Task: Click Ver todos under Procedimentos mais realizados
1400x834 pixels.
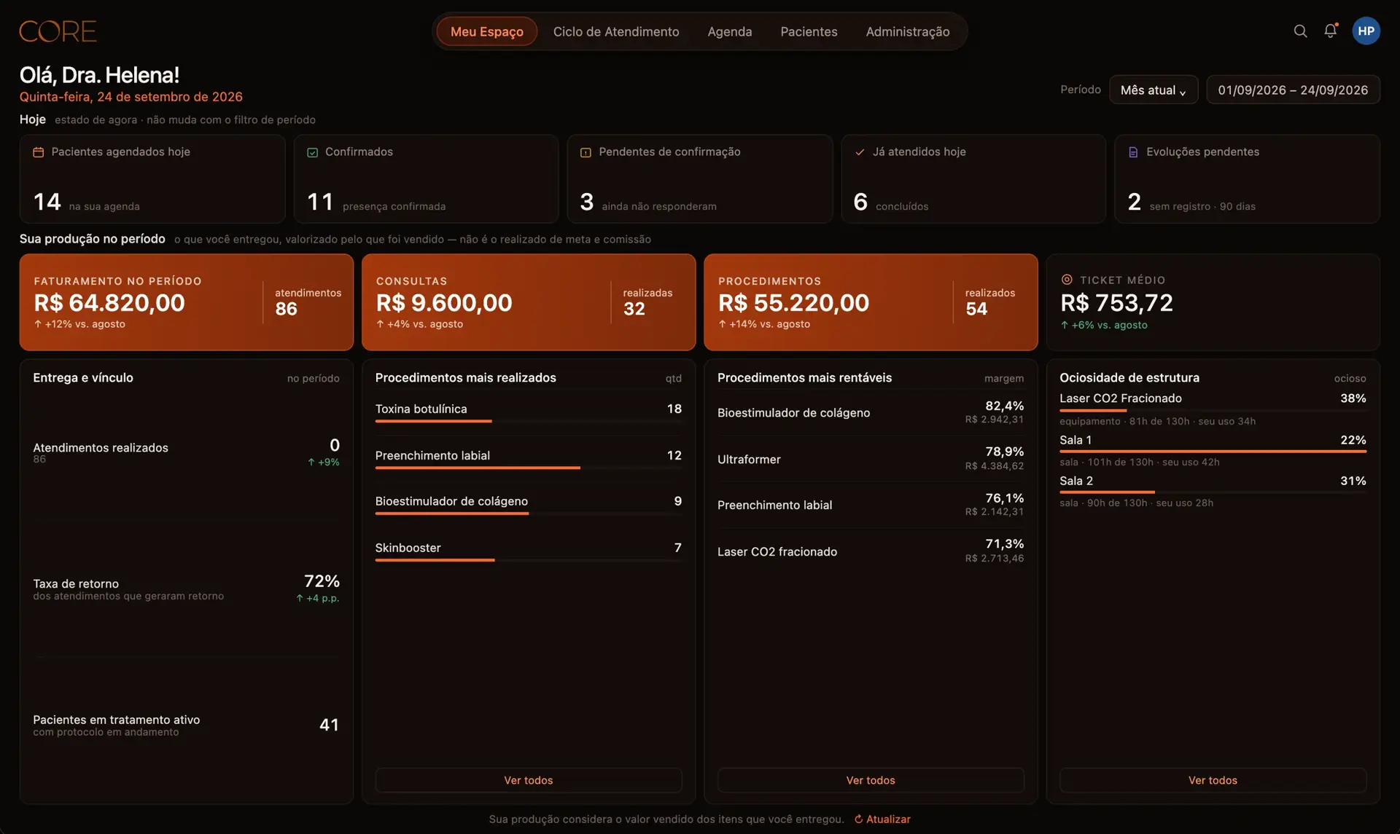Action: coord(528,780)
